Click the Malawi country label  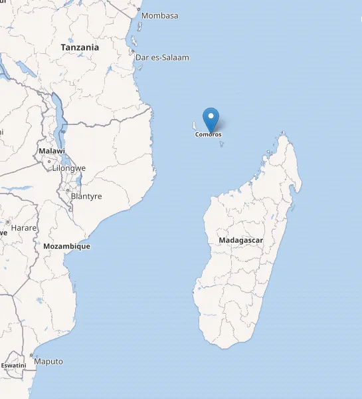[52, 151]
